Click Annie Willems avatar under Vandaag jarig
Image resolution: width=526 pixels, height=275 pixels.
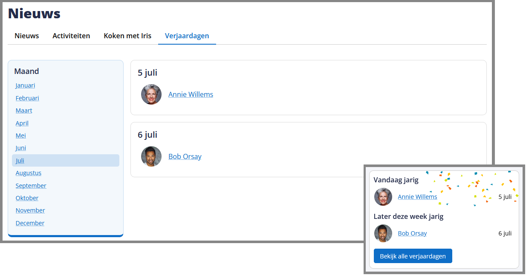383,197
